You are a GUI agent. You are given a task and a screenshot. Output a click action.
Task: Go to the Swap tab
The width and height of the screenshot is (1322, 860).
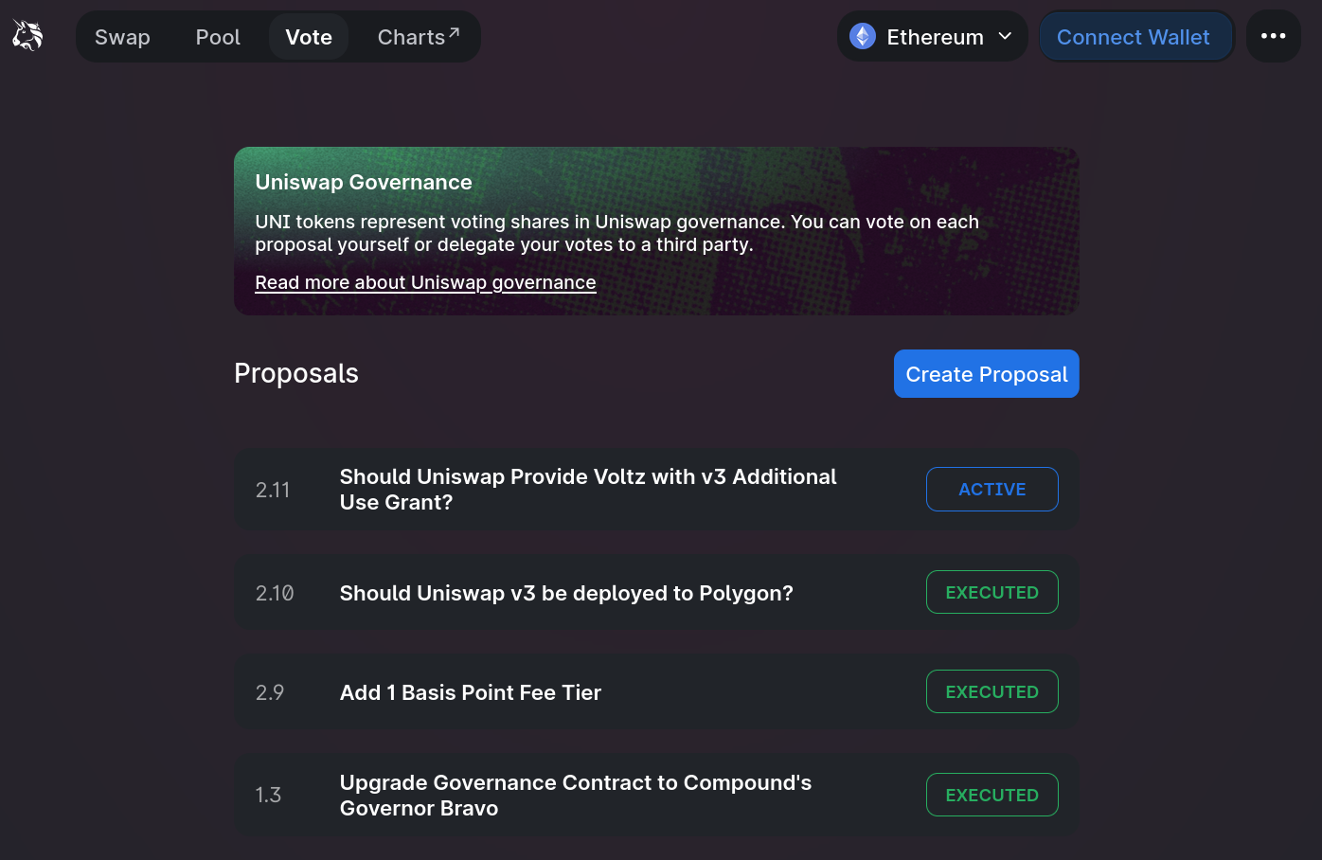tap(122, 37)
